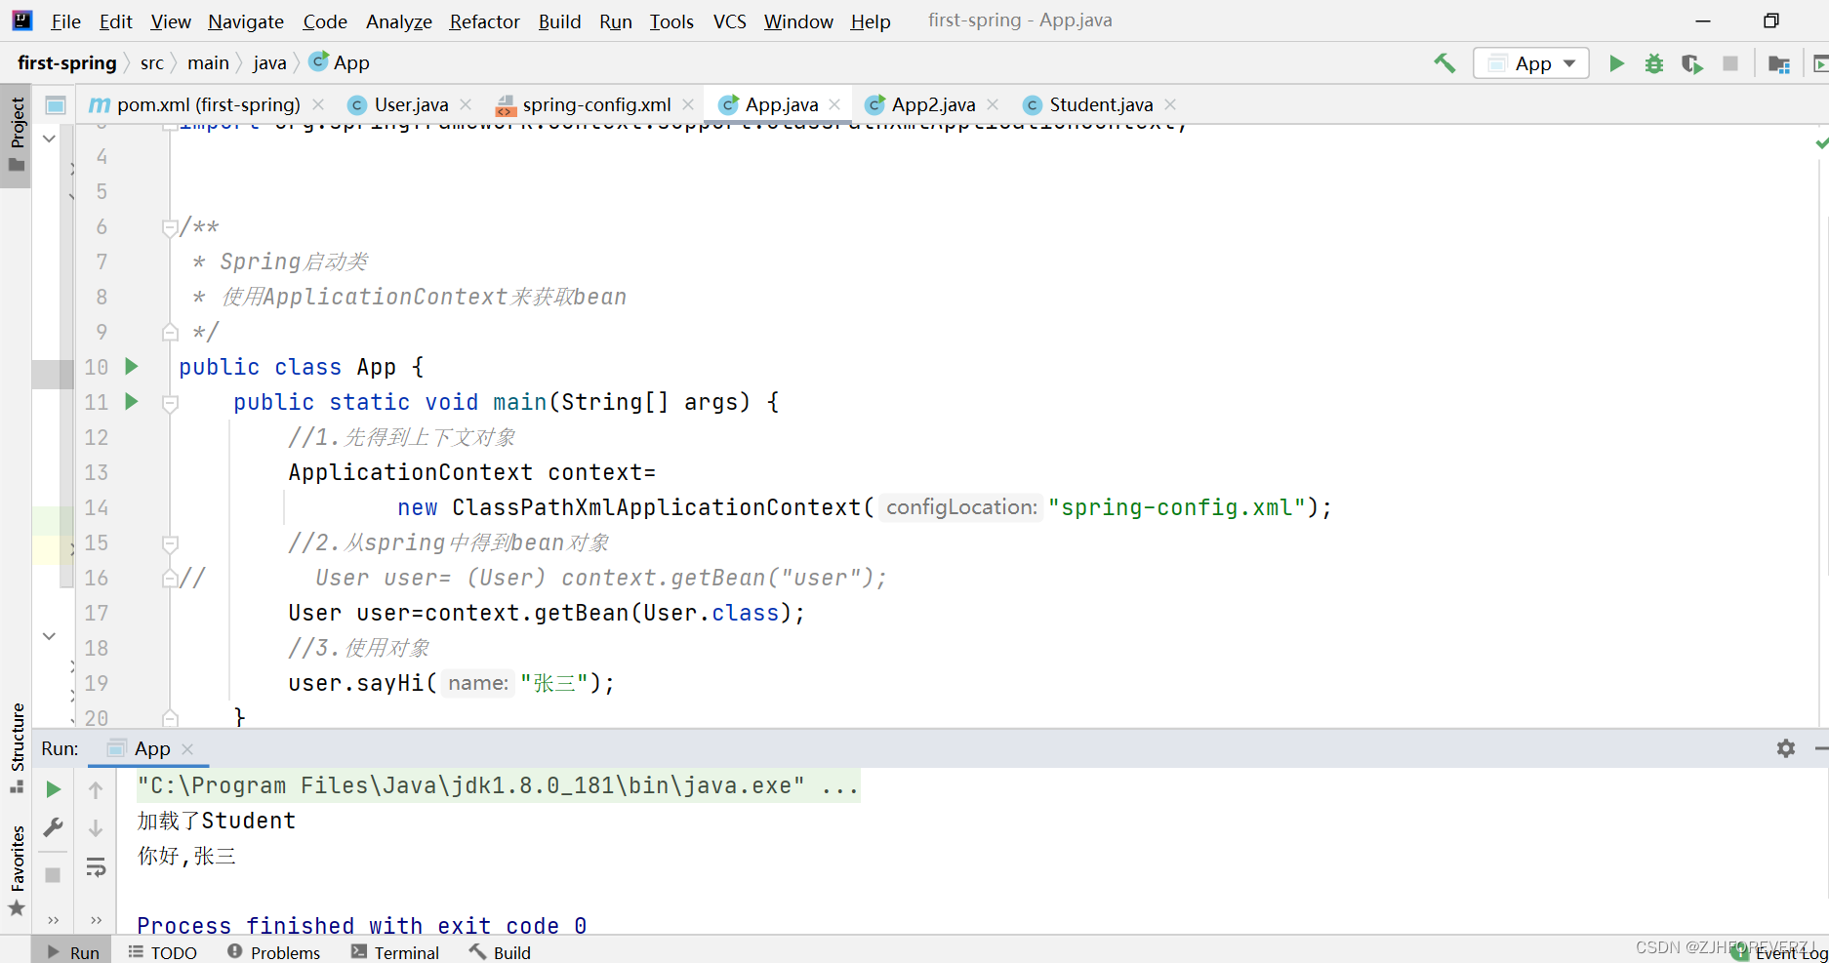Image resolution: width=1829 pixels, height=963 pixels.
Task: Close the App tab in Run panel
Action: coord(187,748)
